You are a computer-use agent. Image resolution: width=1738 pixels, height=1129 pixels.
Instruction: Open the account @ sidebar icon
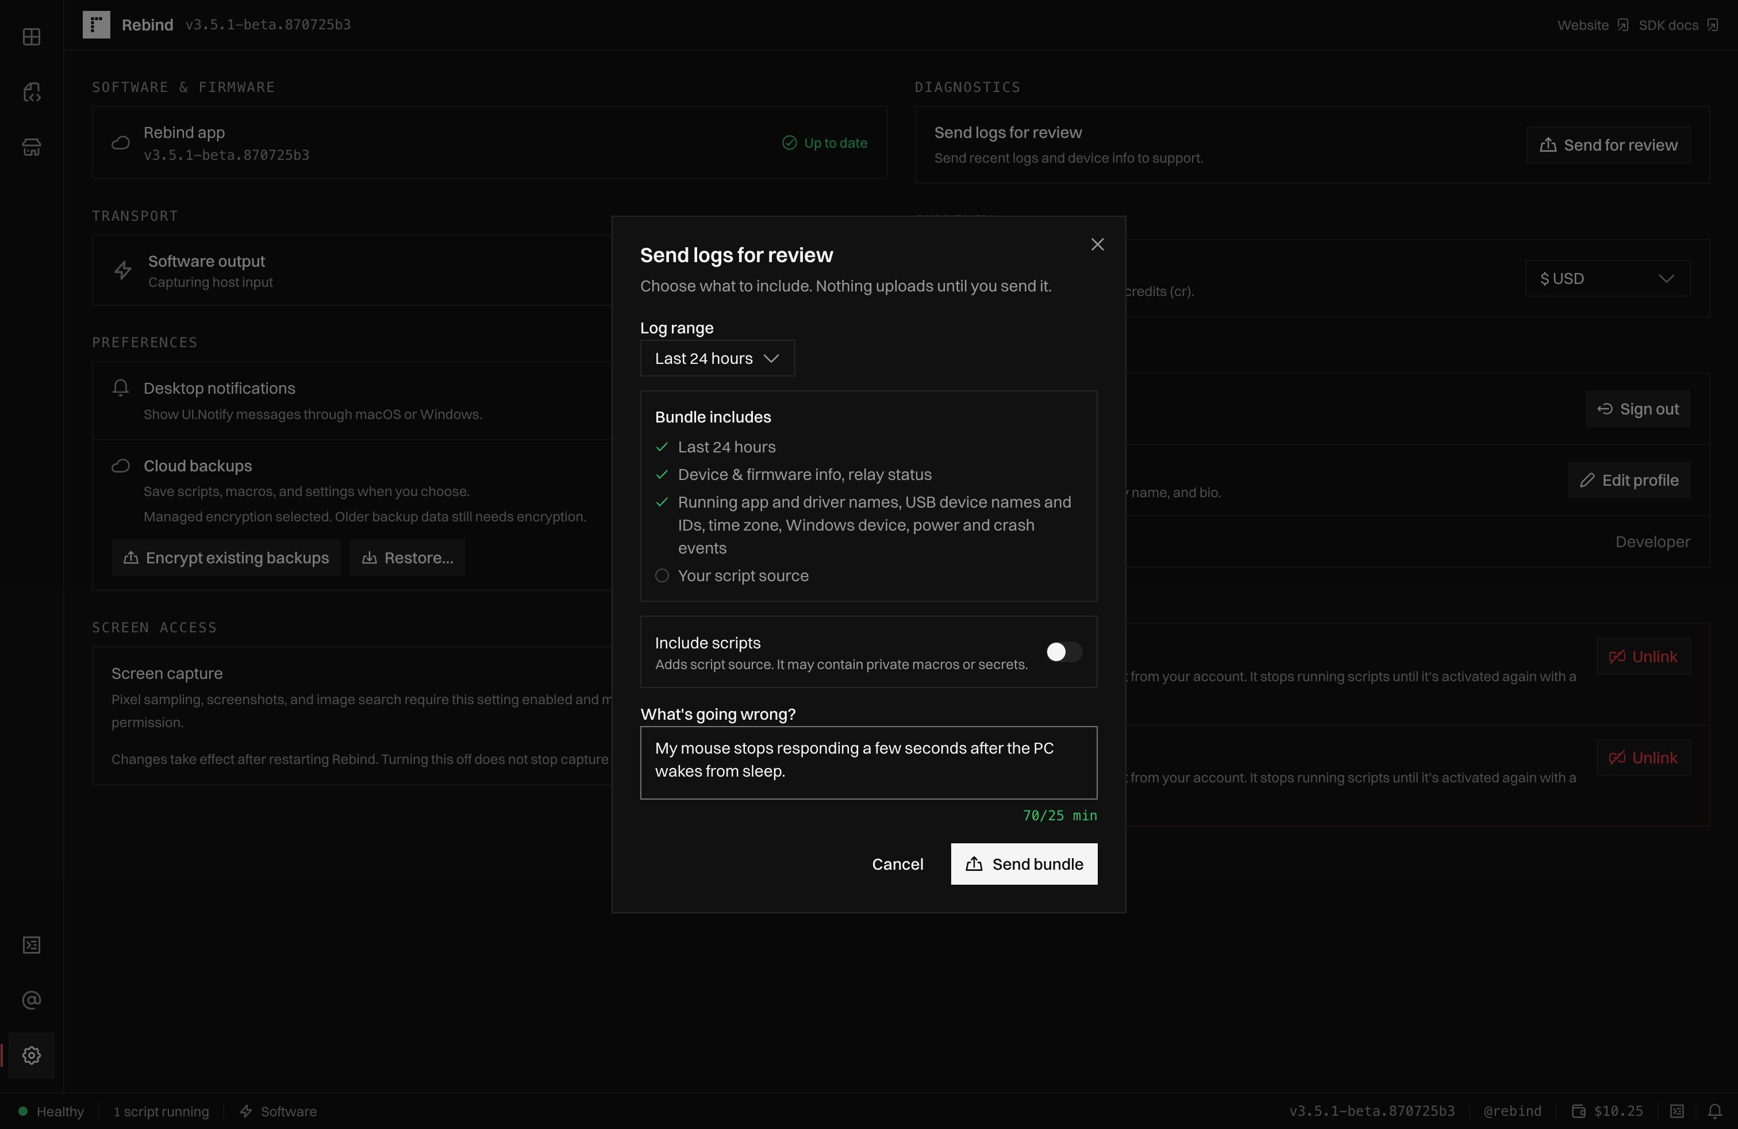pos(32,1000)
